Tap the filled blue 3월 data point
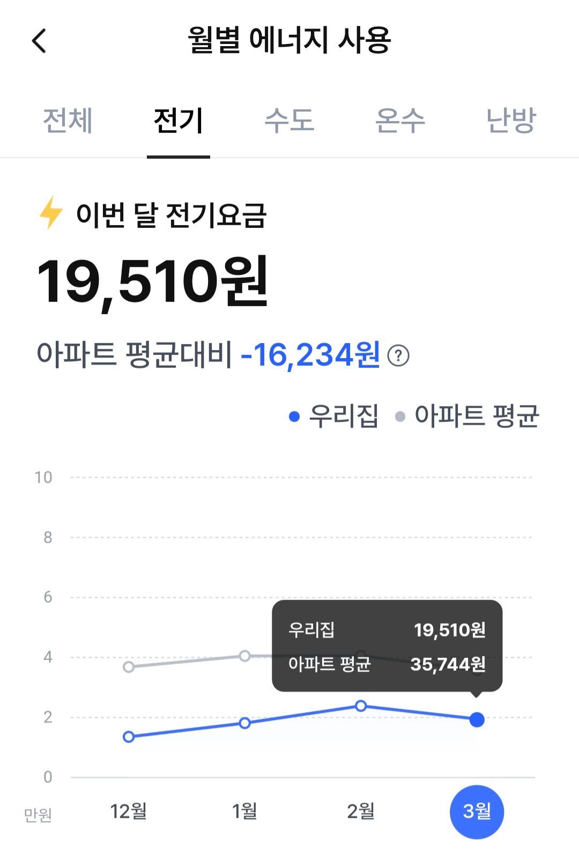Image resolution: width=579 pixels, height=851 pixels. click(x=477, y=720)
